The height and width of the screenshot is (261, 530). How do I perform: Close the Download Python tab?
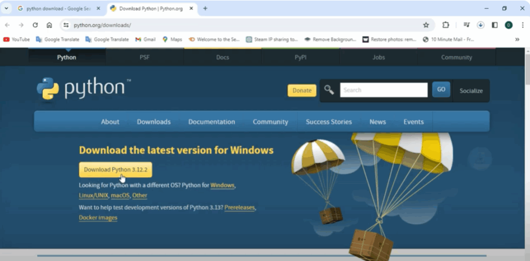(x=191, y=8)
